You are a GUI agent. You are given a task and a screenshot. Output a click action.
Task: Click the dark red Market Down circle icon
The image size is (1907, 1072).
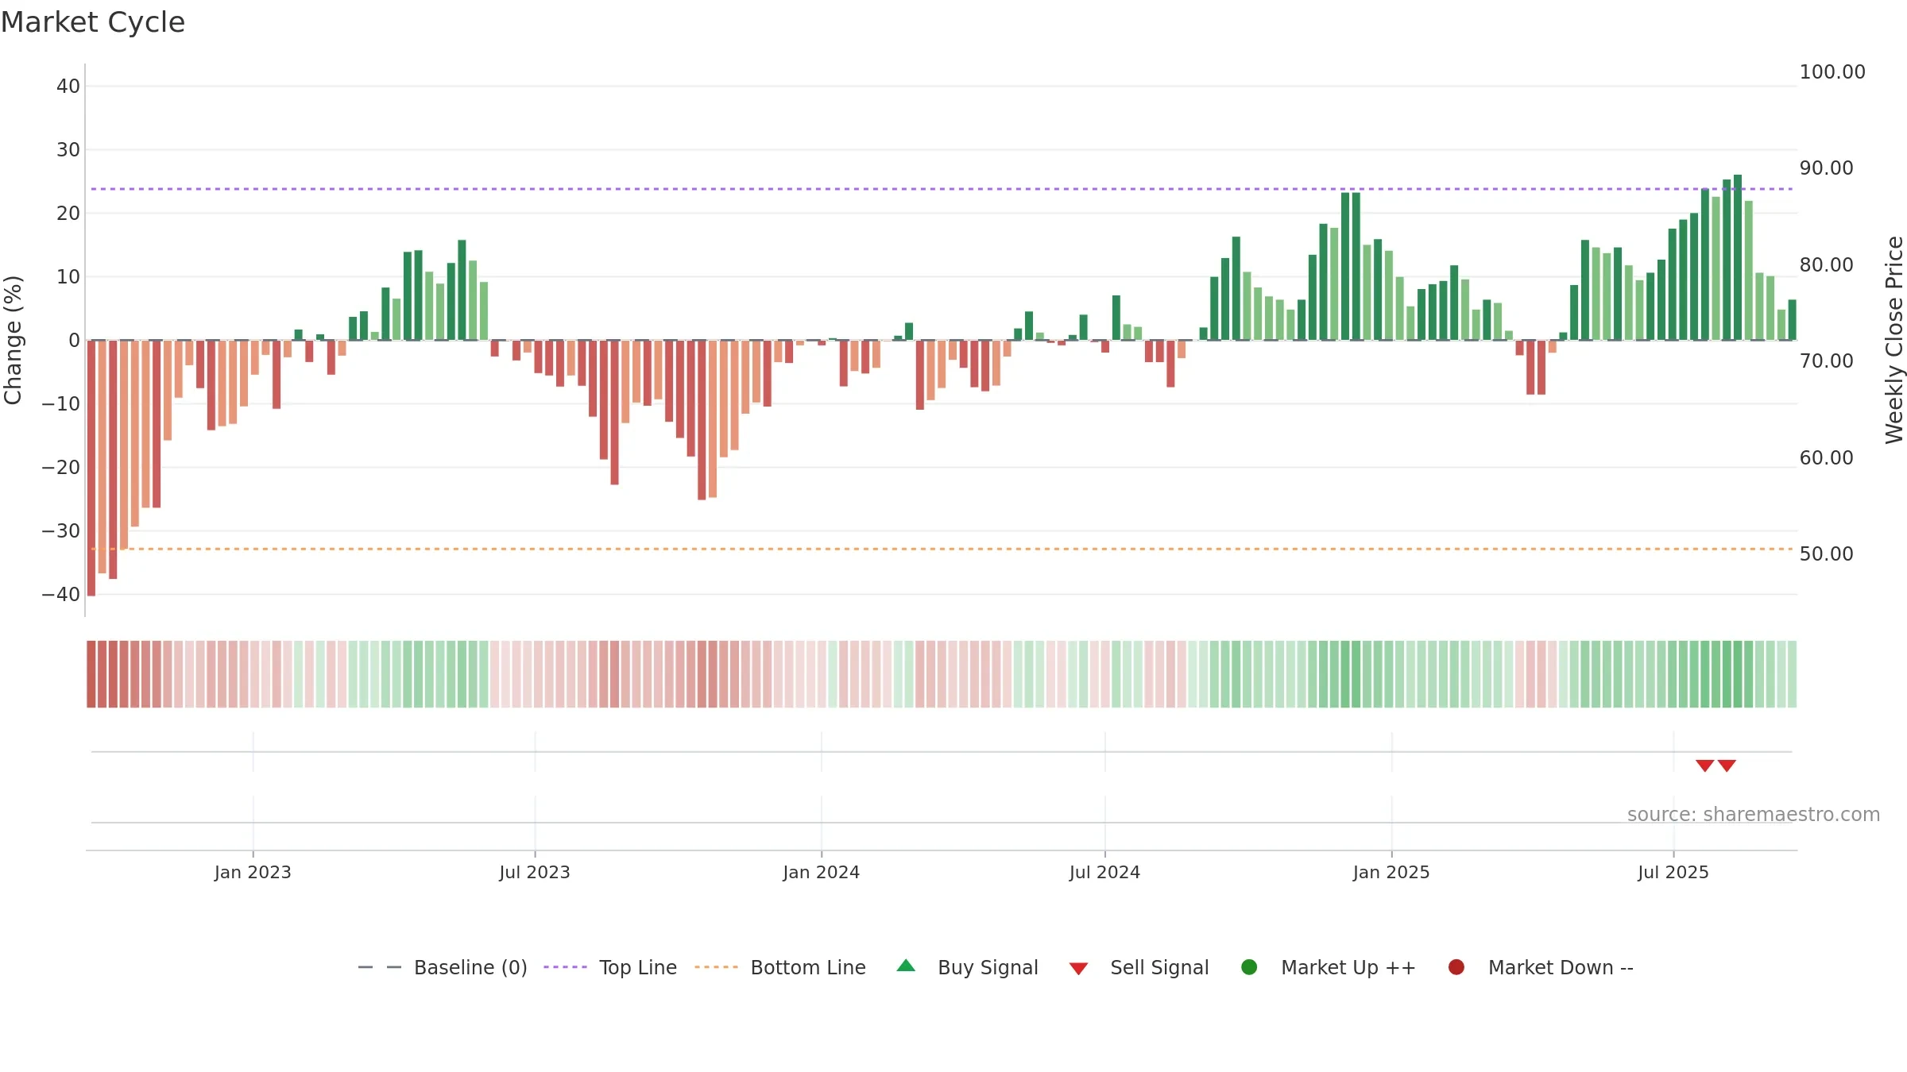coord(1456,967)
